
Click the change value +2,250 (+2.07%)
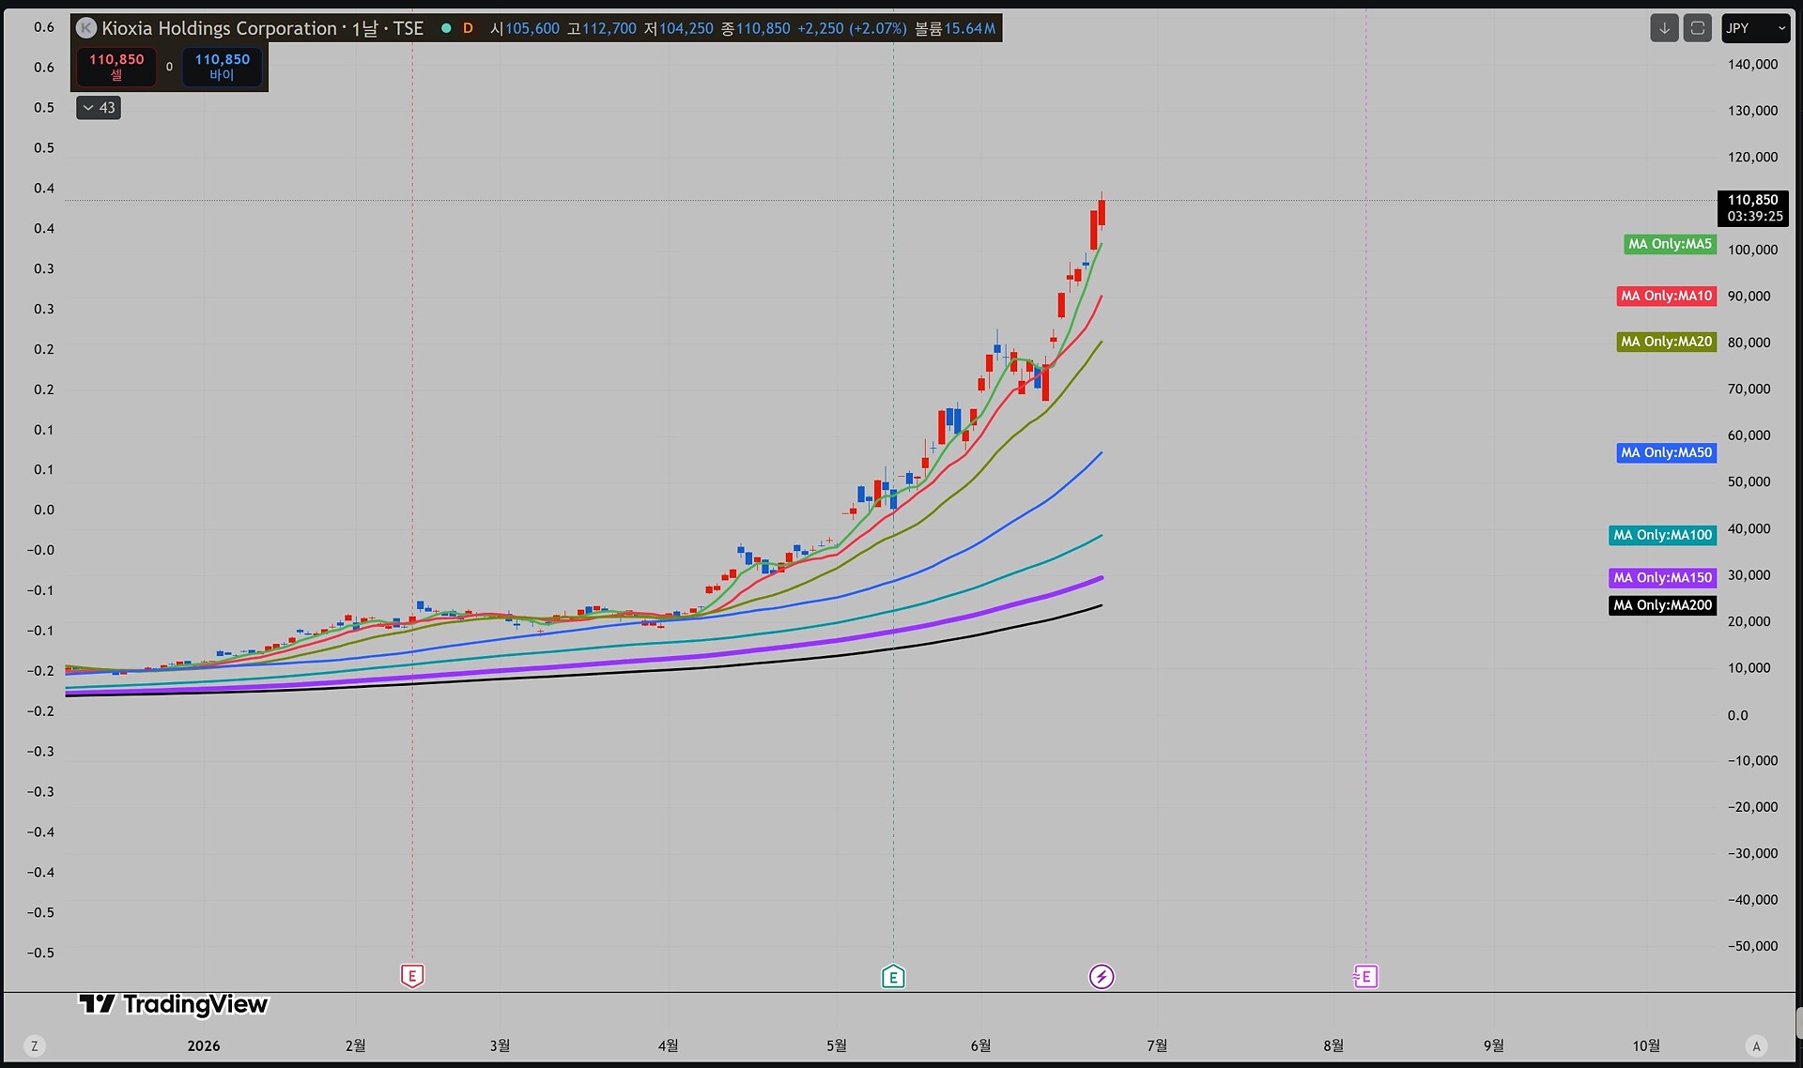tap(852, 28)
